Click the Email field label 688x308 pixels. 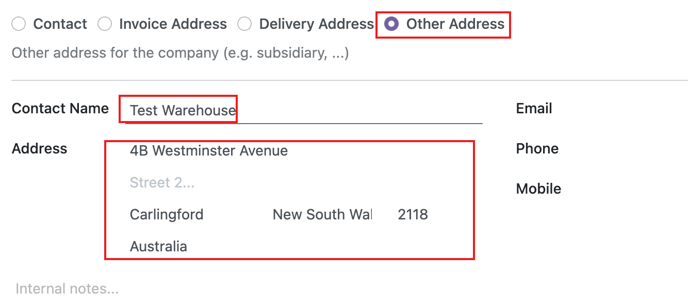534,108
